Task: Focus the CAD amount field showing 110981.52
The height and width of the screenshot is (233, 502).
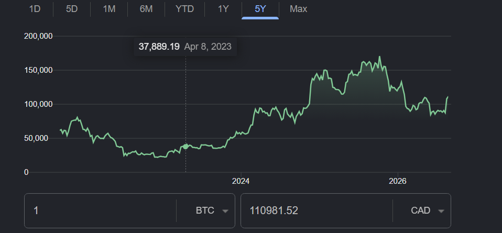Action: tap(317, 210)
